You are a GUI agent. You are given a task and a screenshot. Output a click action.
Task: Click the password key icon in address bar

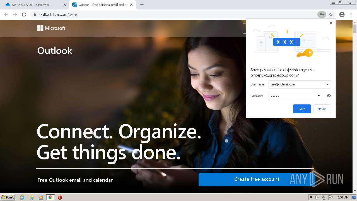pyautogui.click(x=322, y=15)
